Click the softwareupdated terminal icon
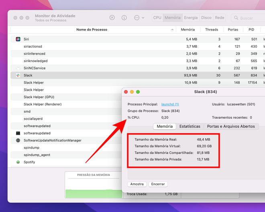265x212 pixels. (18, 133)
